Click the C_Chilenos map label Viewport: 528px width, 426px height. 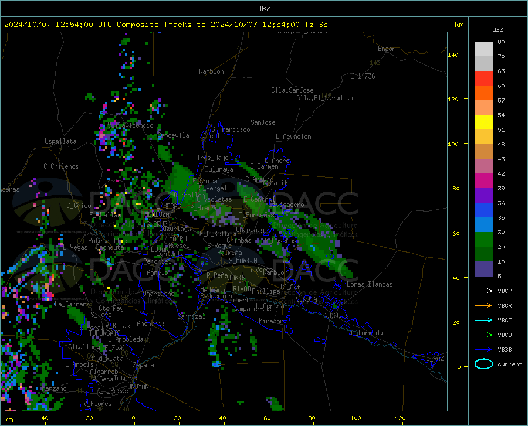coord(61,166)
